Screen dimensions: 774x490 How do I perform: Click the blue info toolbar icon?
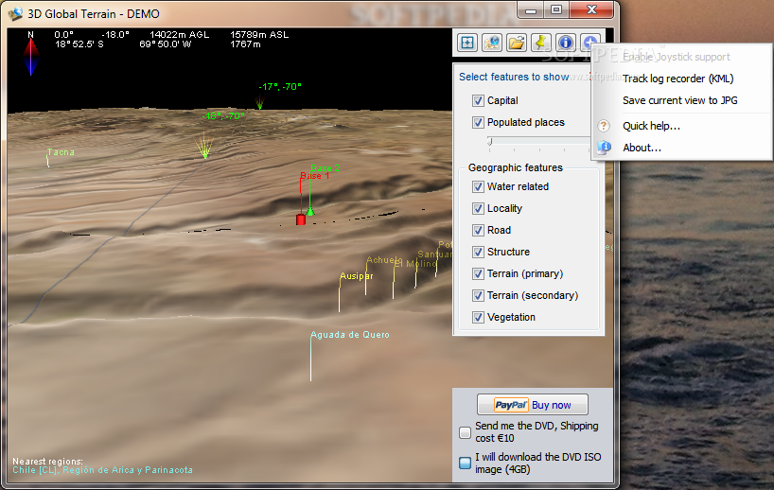[566, 43]
